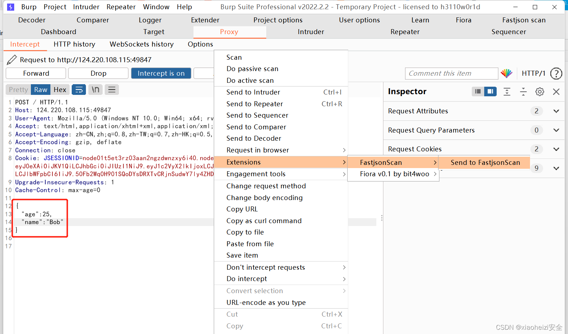This screenshot has width=568, height=334.
Task: Click the Burp Suite logo in the title bar
Action: point(10,6)
